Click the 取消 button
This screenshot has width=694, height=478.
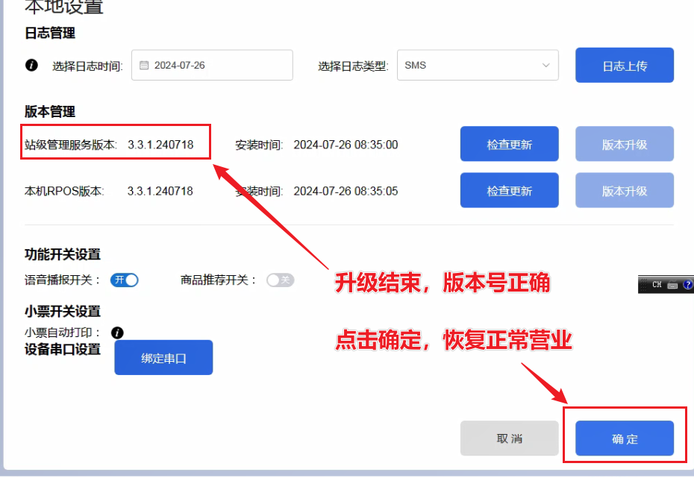(x=509, y=438)
